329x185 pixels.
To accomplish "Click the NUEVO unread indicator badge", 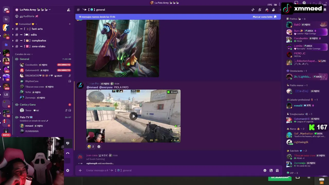I will (6, 135).
